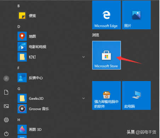Image resolution: width=160 pixels, height=138 pixels.
Task: Click the user account avatar in sidebar
Action: point(6,79)
